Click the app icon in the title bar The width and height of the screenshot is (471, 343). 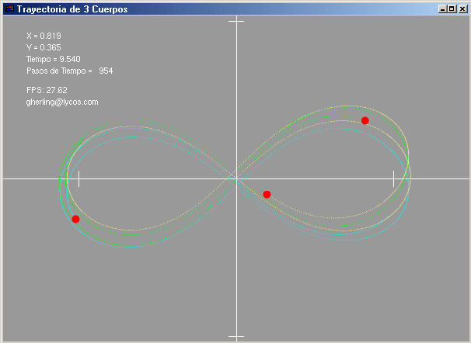[x=9, y=9]
